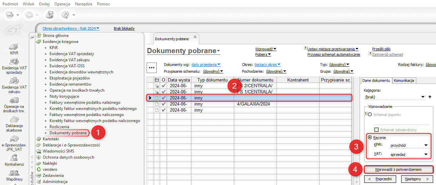Open the Podmiot menu

click(10, 4)
